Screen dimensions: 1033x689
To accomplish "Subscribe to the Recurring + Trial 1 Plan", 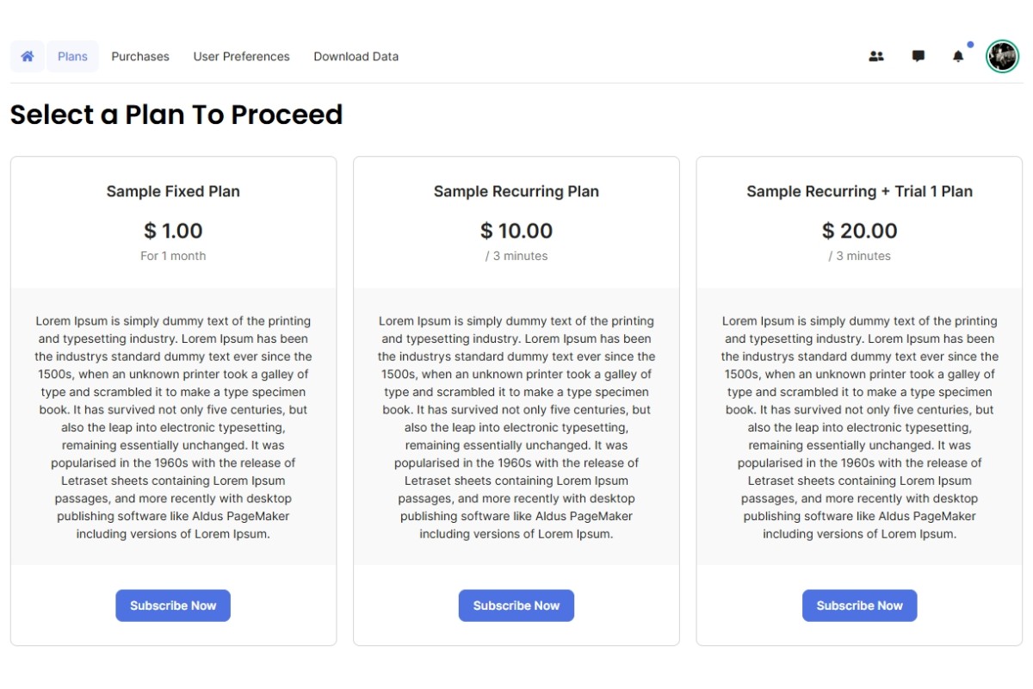I will click(x=859, y=605).
